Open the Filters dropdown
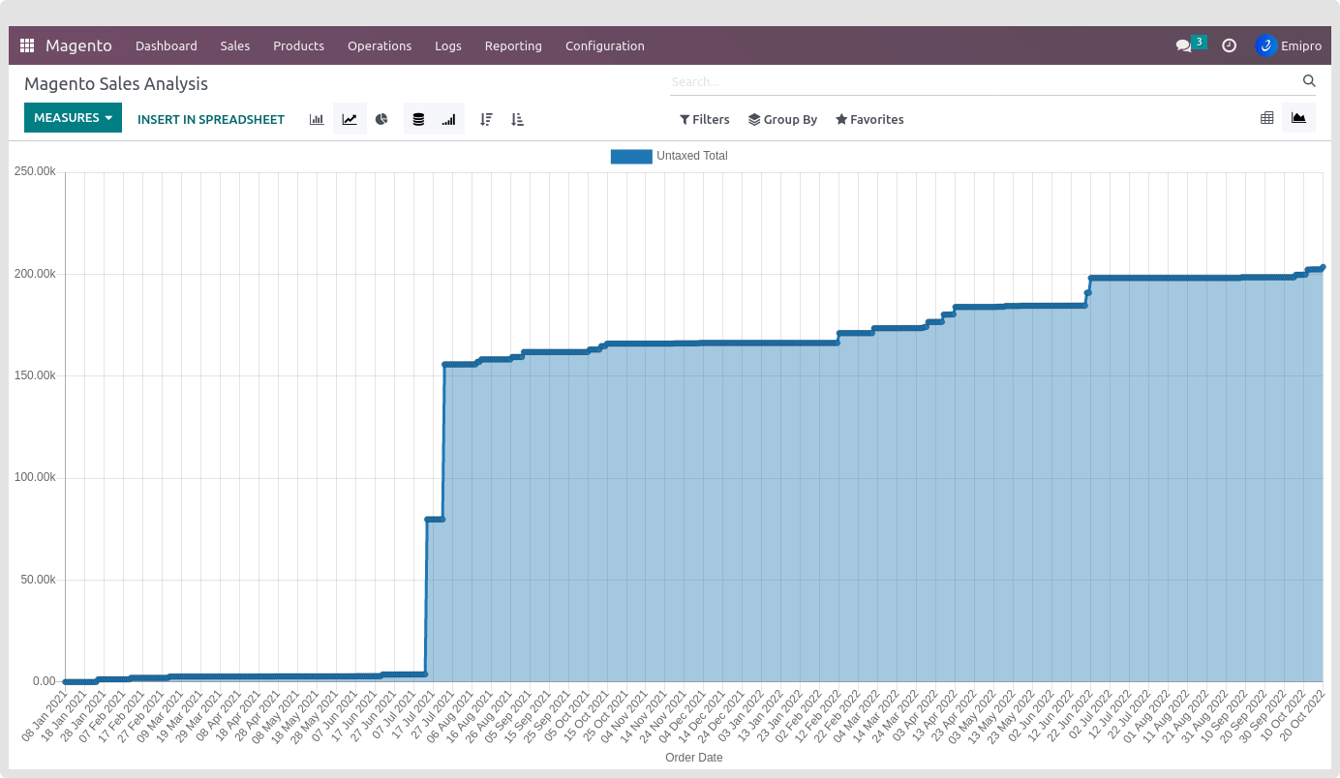Viewport: 1340px width, 778px height. pos(704,120)
